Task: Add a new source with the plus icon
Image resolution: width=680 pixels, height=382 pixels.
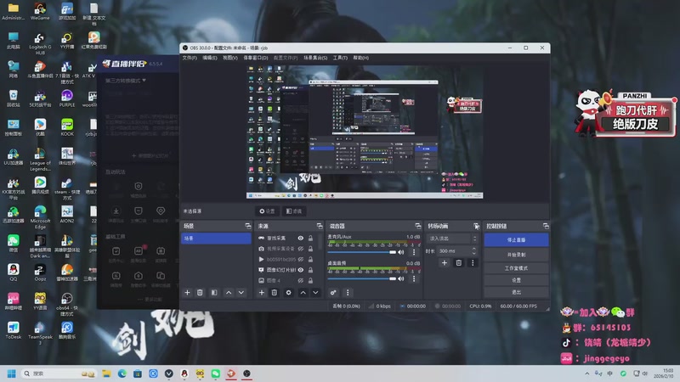Action: click(262, 293)
